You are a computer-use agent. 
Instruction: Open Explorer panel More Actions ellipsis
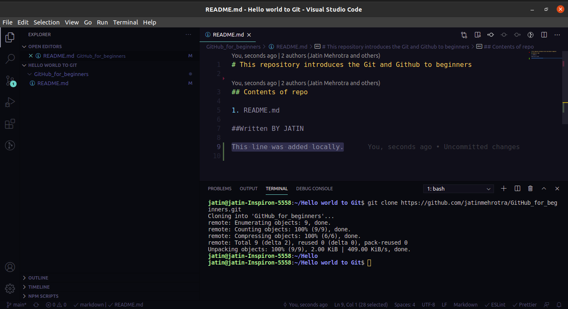[x=188, y=34]
